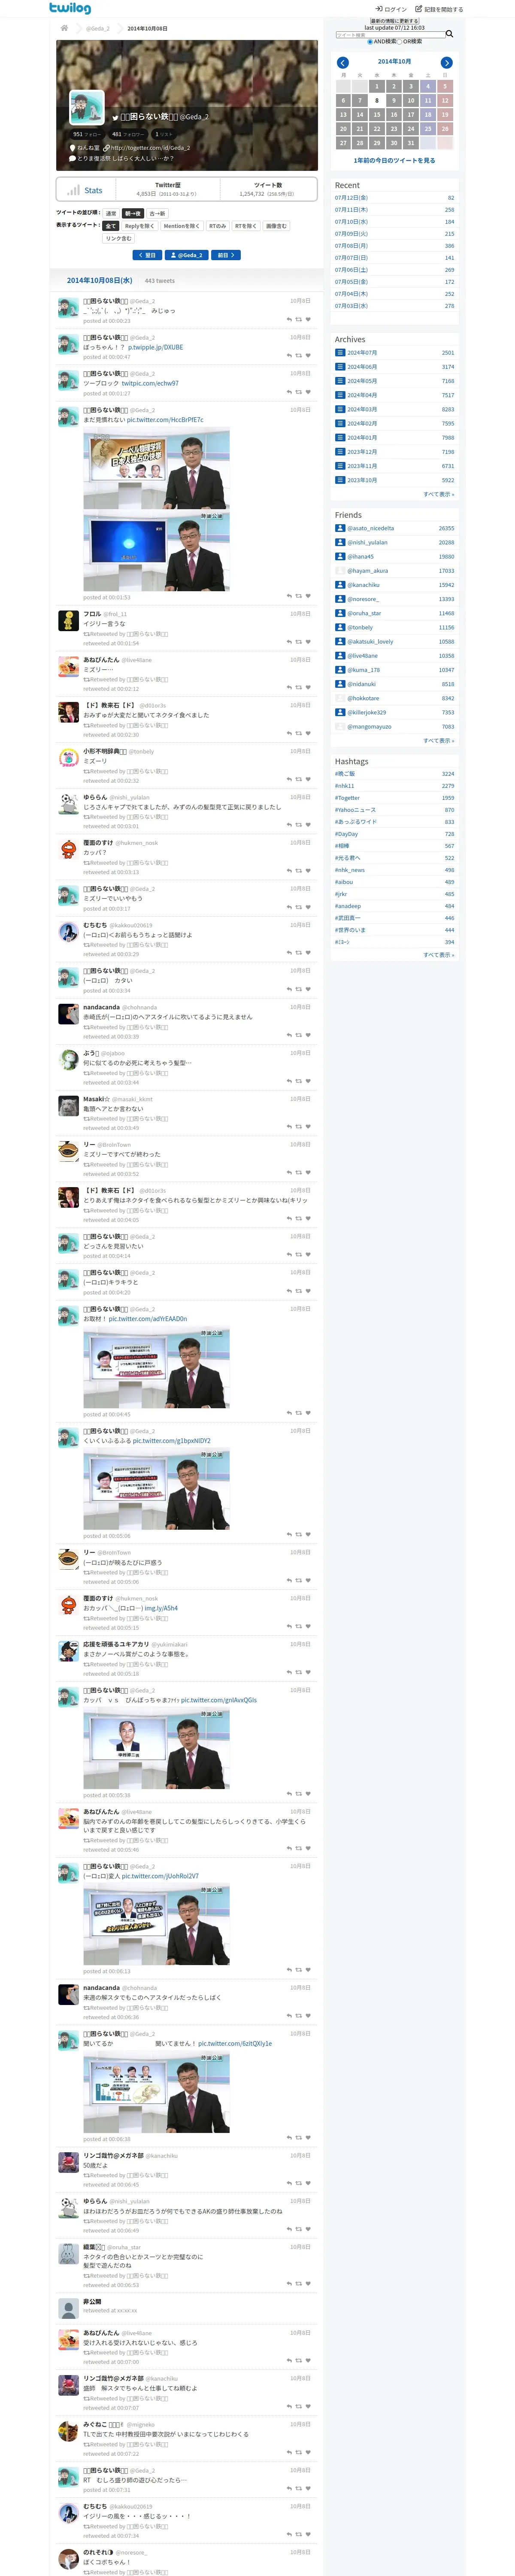Select calendar day 8

click(377, 100)
